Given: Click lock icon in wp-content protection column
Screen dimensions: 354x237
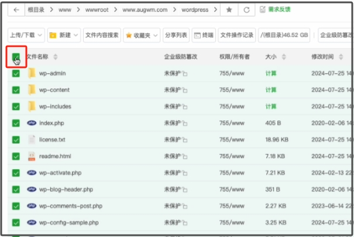Looking at the screenshot, I should (185, 91).
